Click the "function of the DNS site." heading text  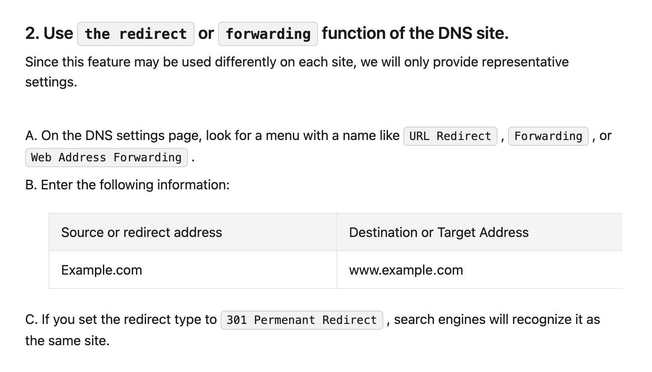tap(415, 33)
